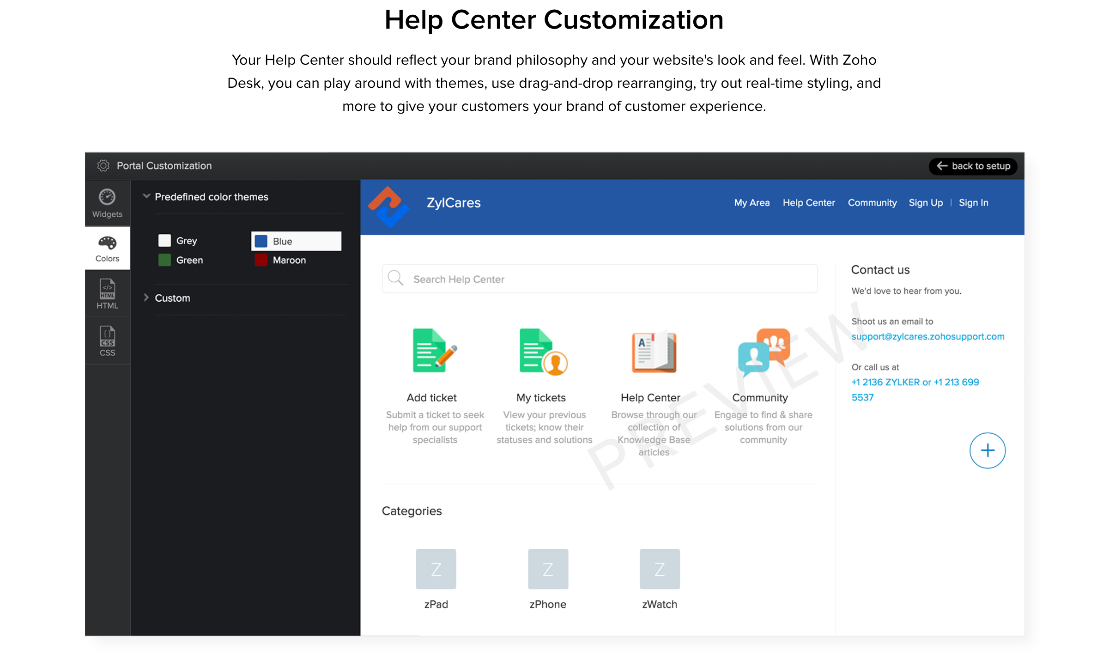1115x668 pixels.
Task: Open the Sign In link in header
Action: coord(973,203)
